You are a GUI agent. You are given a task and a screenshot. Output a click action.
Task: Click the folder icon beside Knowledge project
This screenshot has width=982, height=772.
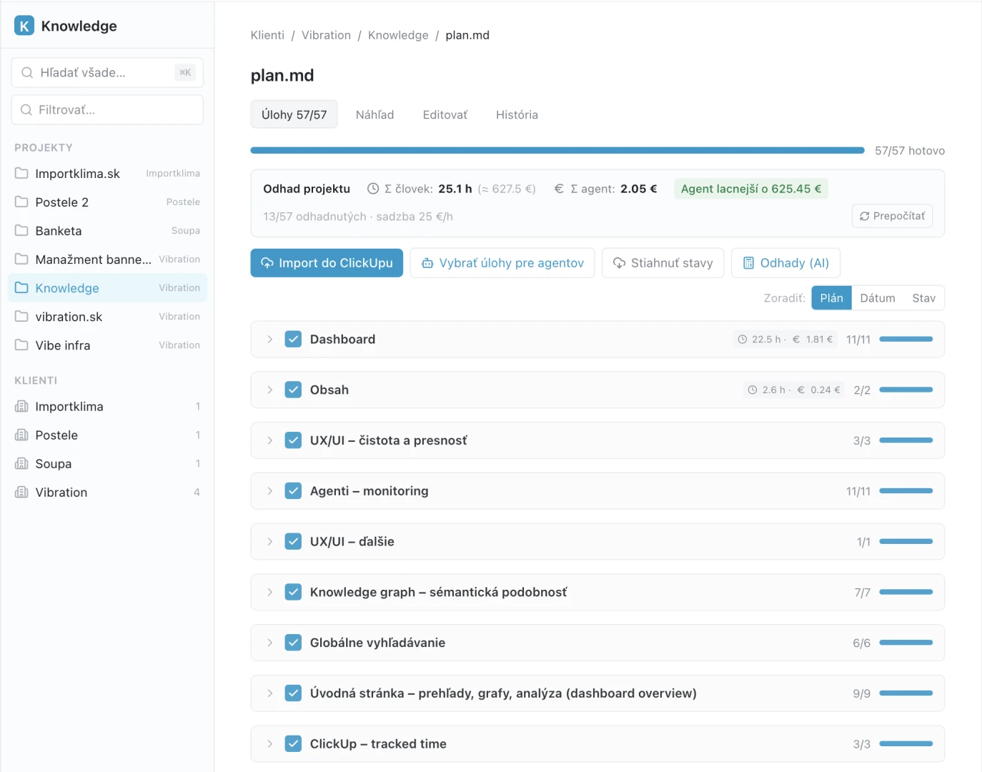[21, 287]
